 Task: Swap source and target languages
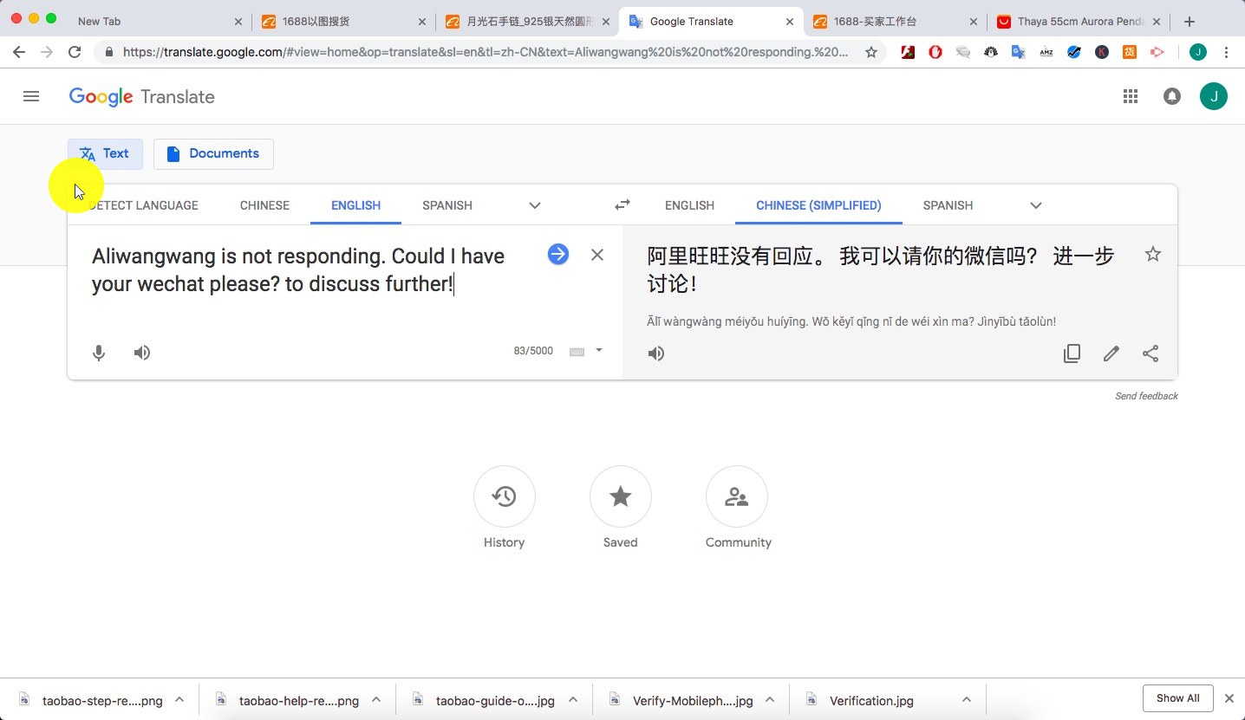point(622,205)
